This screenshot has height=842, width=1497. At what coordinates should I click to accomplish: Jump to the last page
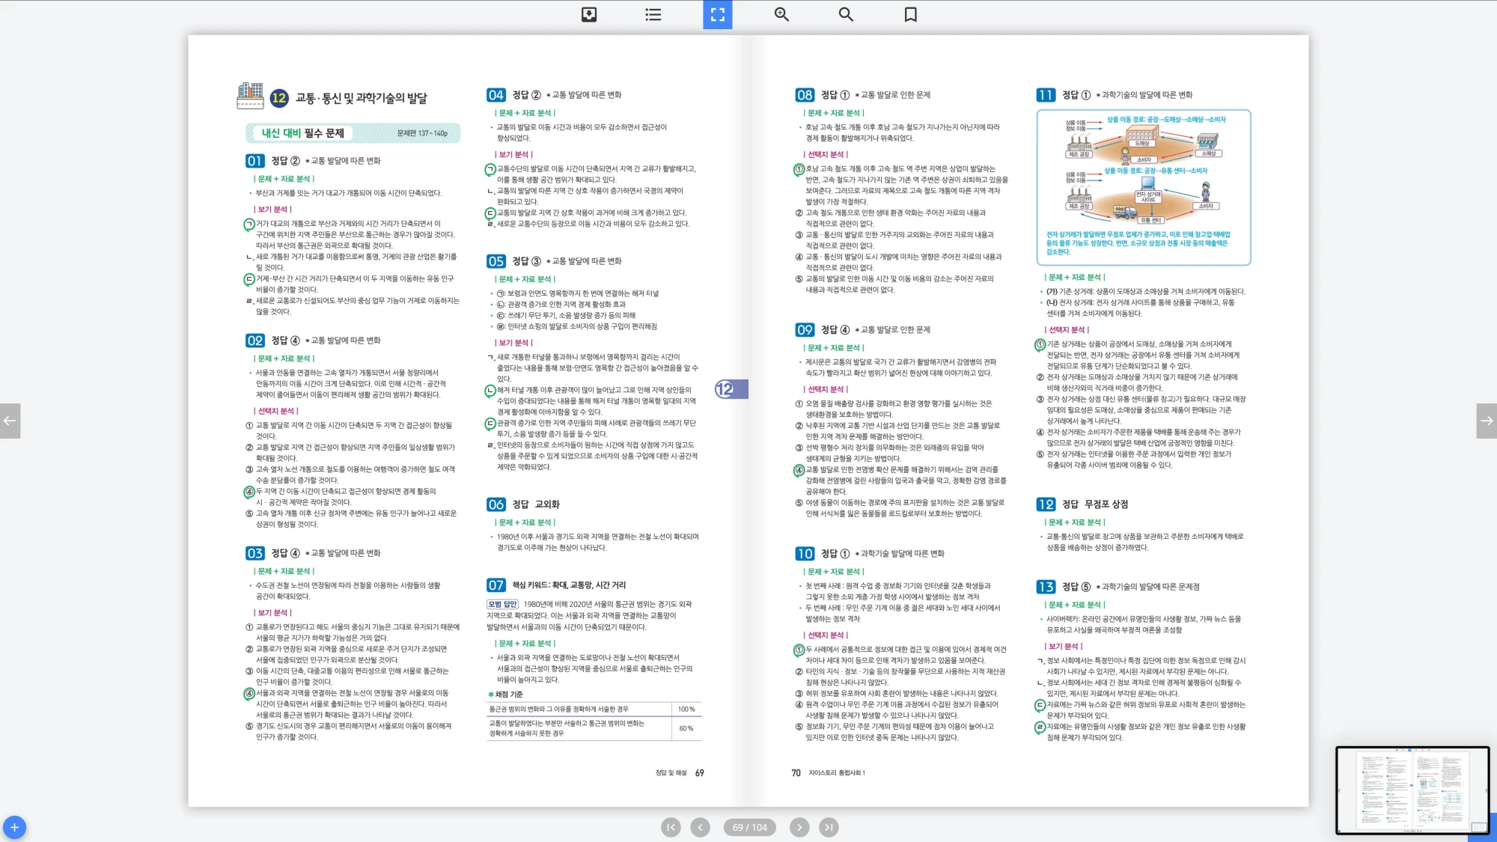[x=828, y=827]
